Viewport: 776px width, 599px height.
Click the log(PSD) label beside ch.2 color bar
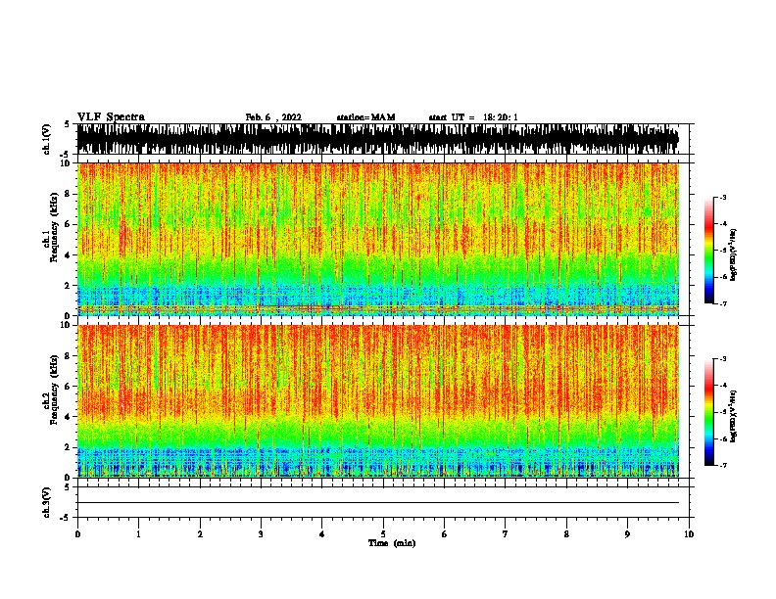734,416
